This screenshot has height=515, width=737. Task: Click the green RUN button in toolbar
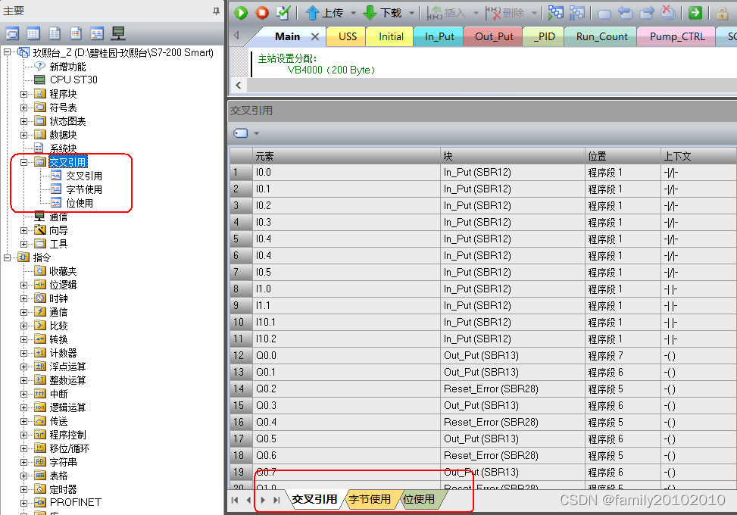click(241, 12)
